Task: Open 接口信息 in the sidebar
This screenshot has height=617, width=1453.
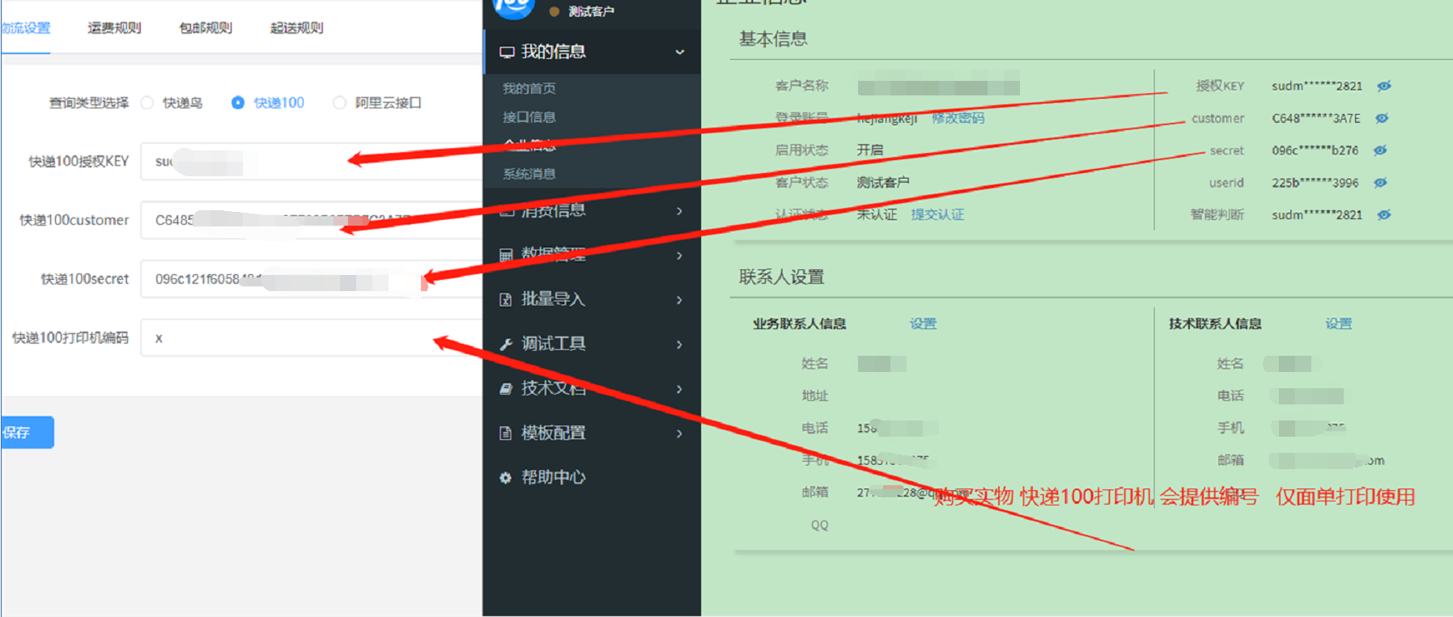Action: click(529, 117)
